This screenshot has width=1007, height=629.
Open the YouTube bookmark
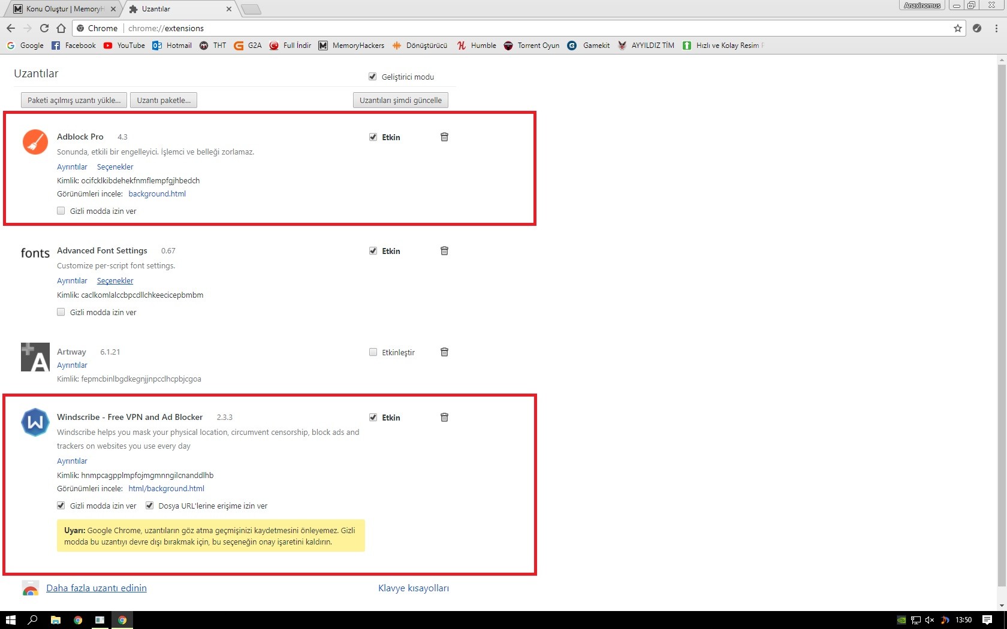coord(124,46)
